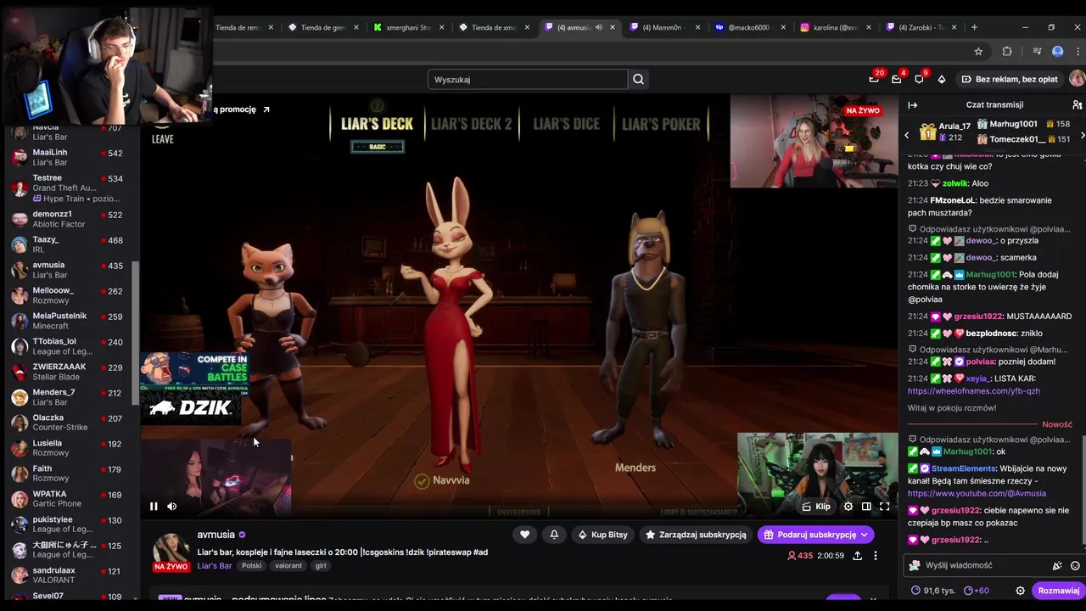Open Taazy_ channel in sidebar
Image resolution: width=1086 pixels, height=611 pixels.
tap(69, 244)
